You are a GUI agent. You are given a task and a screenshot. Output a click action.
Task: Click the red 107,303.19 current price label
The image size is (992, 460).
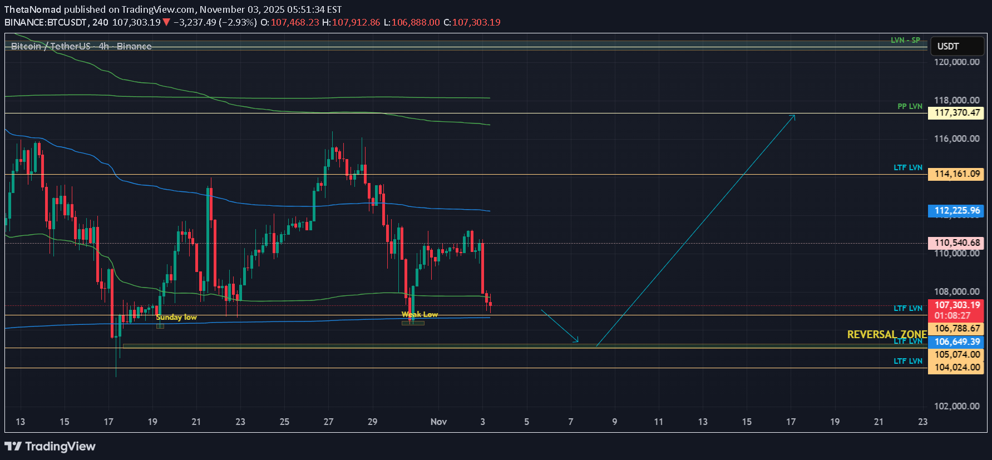tap(956, 305)
